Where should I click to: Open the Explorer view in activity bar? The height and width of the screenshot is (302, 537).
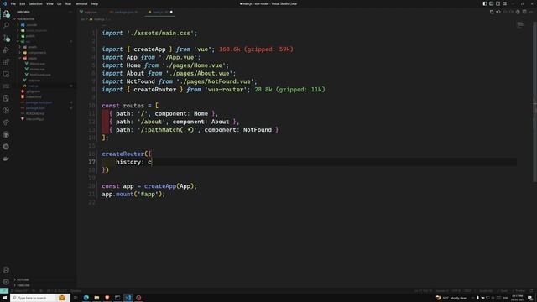[x=6, y=14]
